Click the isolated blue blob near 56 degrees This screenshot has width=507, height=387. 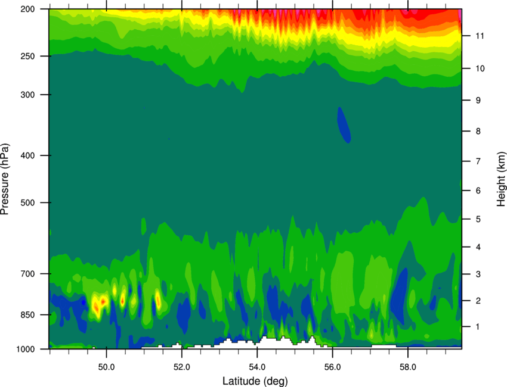(344, 125)
